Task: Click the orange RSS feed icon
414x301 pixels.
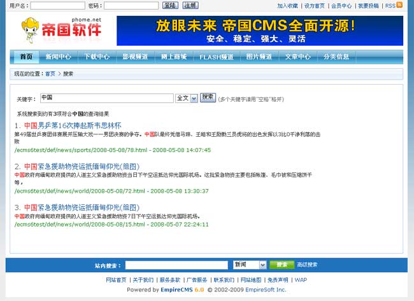Action: pos(399,5)
